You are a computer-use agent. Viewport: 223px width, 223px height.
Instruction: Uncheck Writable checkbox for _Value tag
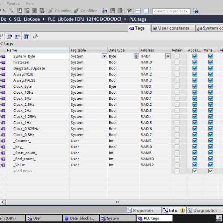tap(211, 165)
